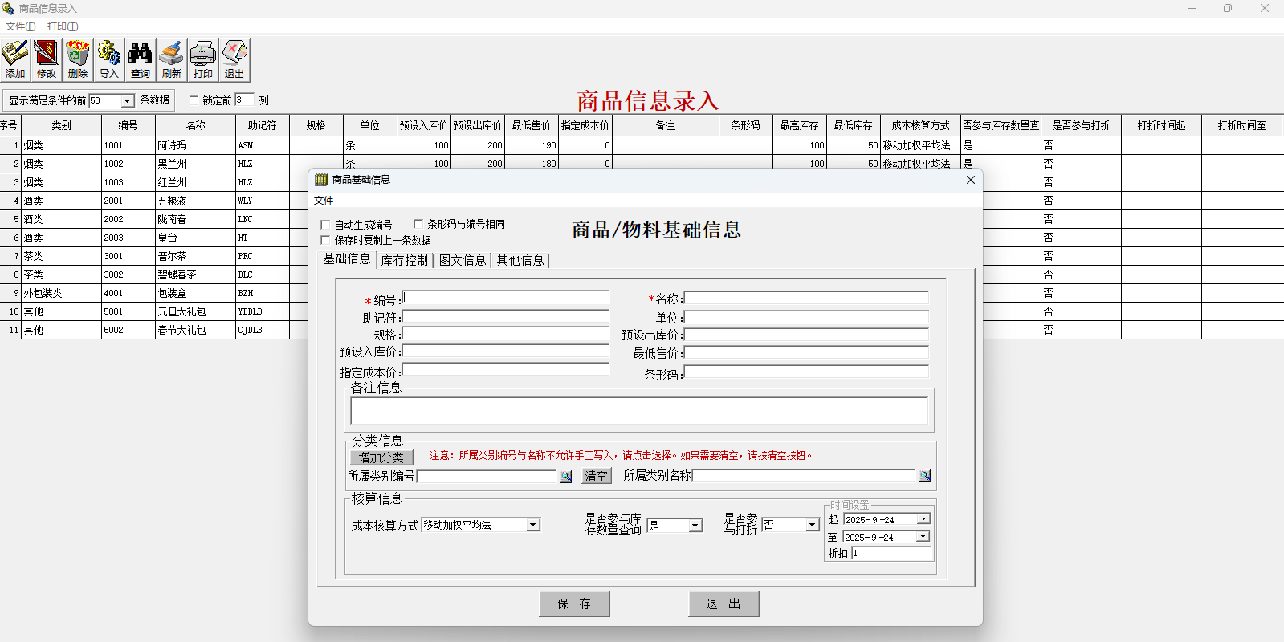Enable the 自动生成编号 checkbox
This screenshot has width=1284, height=642.
tap(325, 225)
